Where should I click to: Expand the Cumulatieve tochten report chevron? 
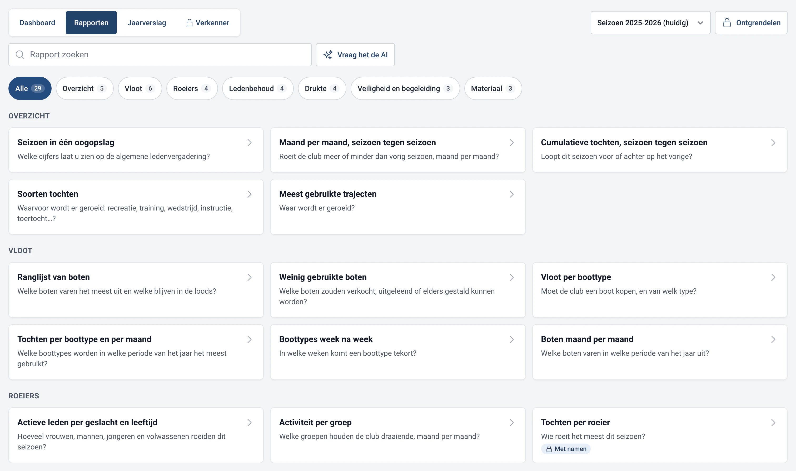click(x=773, y=143)
